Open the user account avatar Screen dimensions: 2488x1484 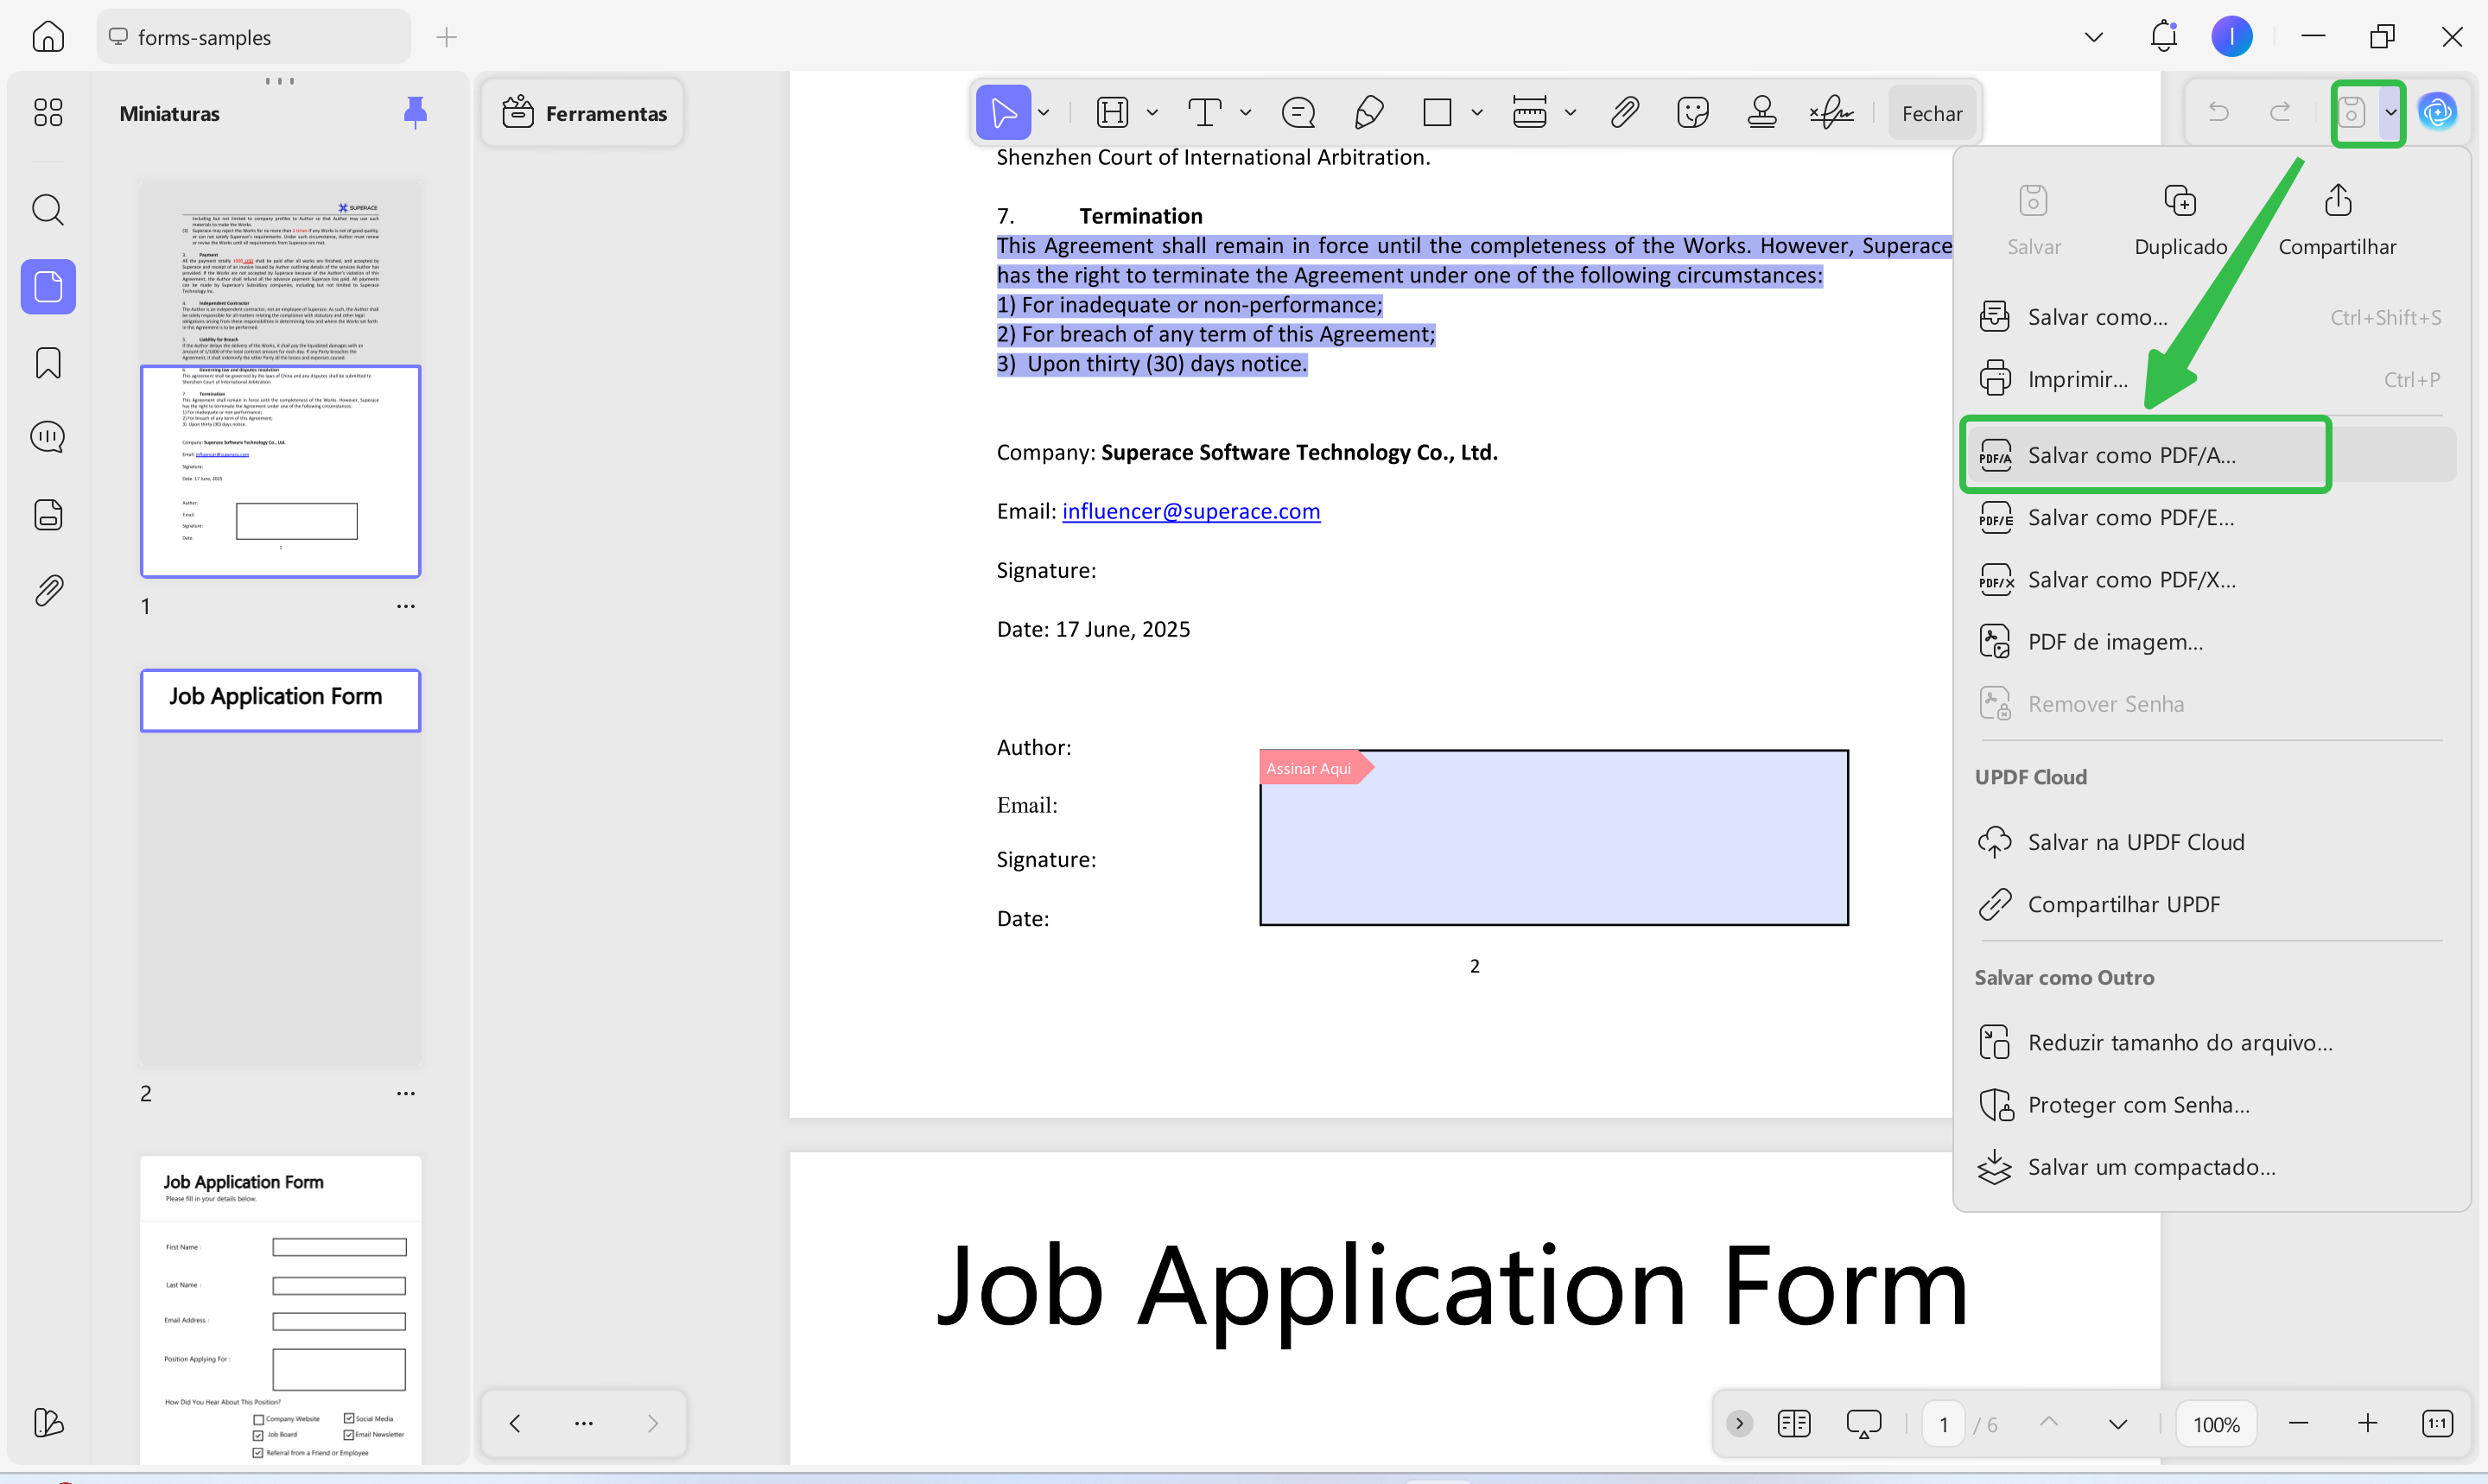click(x=2231, y=37)
